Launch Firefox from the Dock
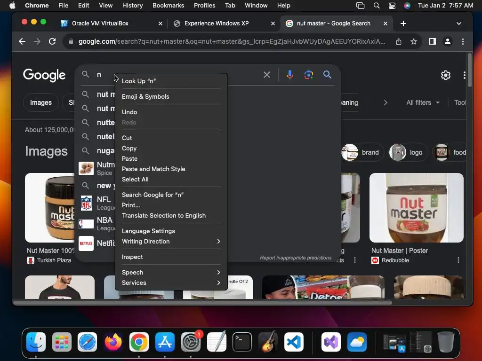The image size is (482, 361). [113, 342]
